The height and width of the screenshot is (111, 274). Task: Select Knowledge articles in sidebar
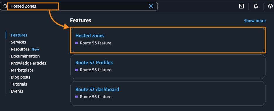[28, 63]
